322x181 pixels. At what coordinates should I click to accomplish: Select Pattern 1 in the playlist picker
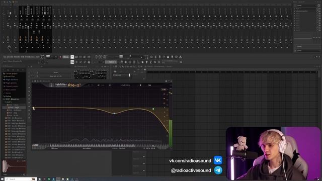[121, 75]
